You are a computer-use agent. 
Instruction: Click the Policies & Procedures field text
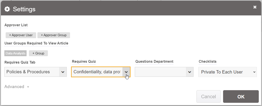click(28, 72)
